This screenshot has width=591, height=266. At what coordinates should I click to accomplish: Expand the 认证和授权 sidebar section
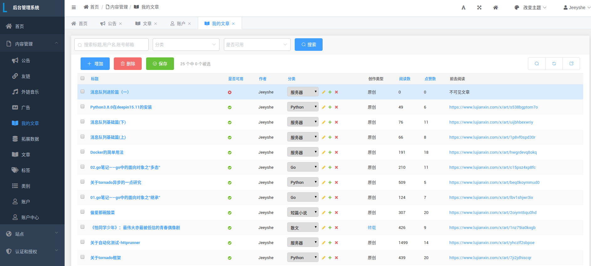(x=32, y=251)
